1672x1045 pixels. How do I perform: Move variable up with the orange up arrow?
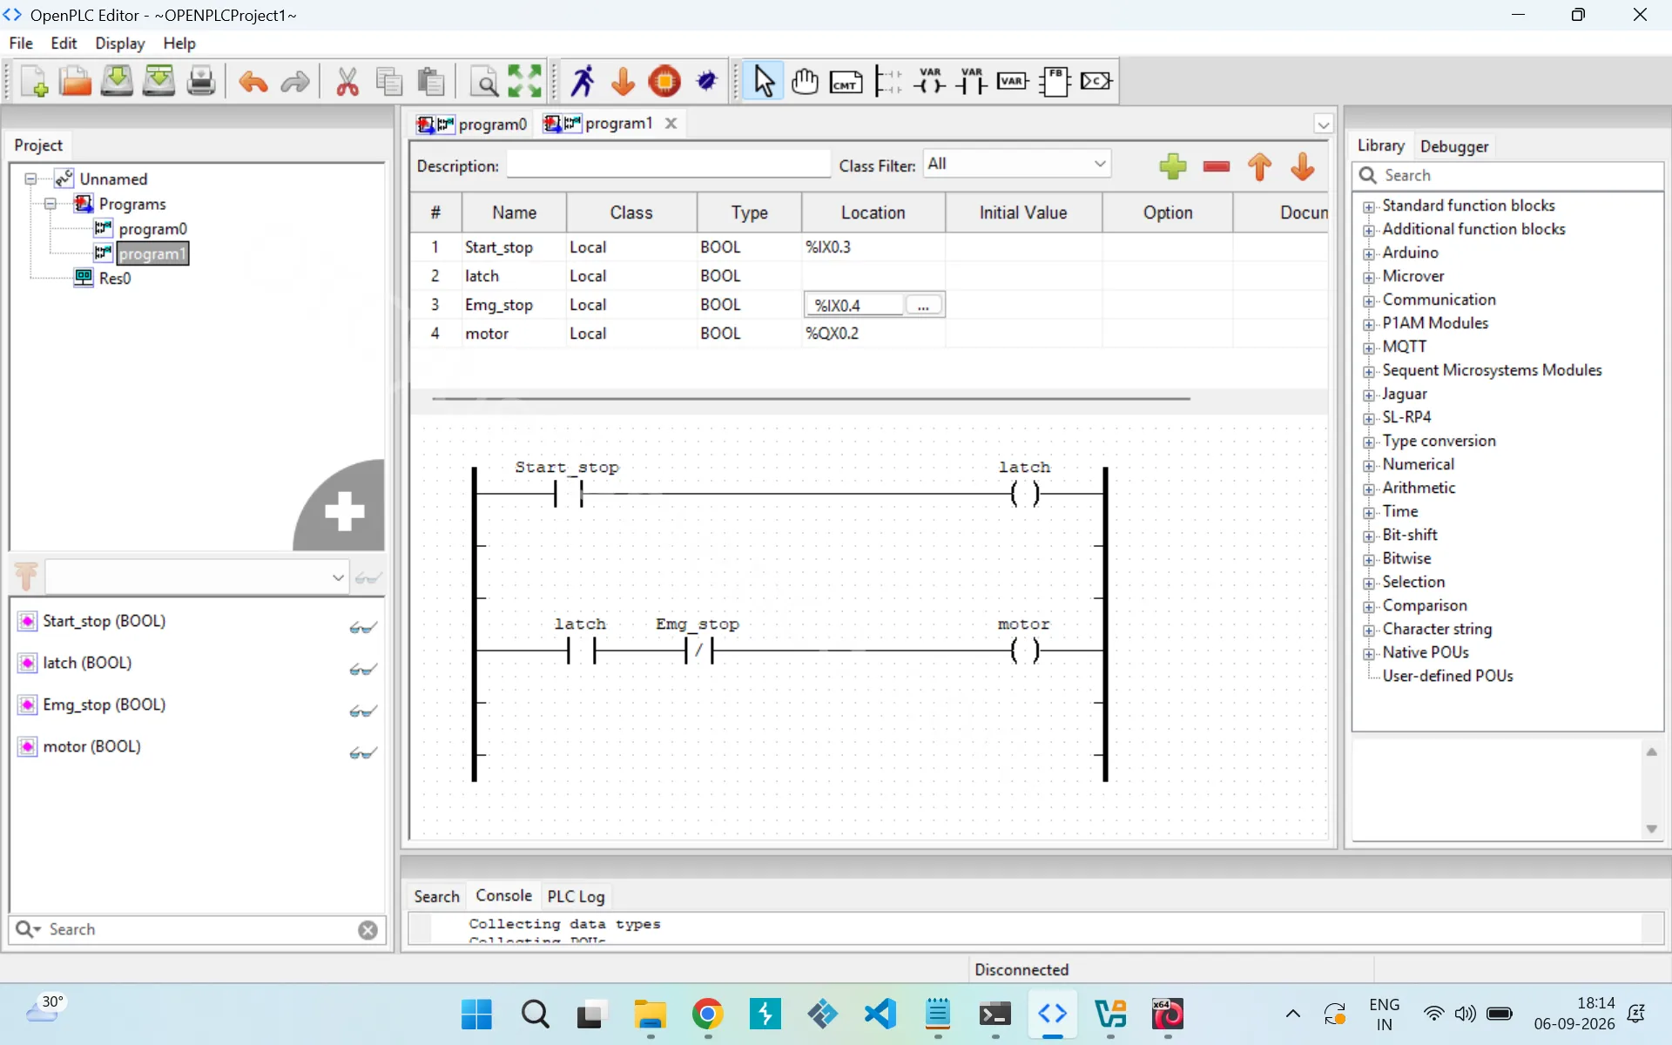(x=1259, y=165)
